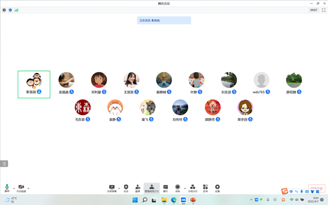Select participant wds765's avatar
The width and height of the screenshot is (328, 205).
click(x=261, y=80)
